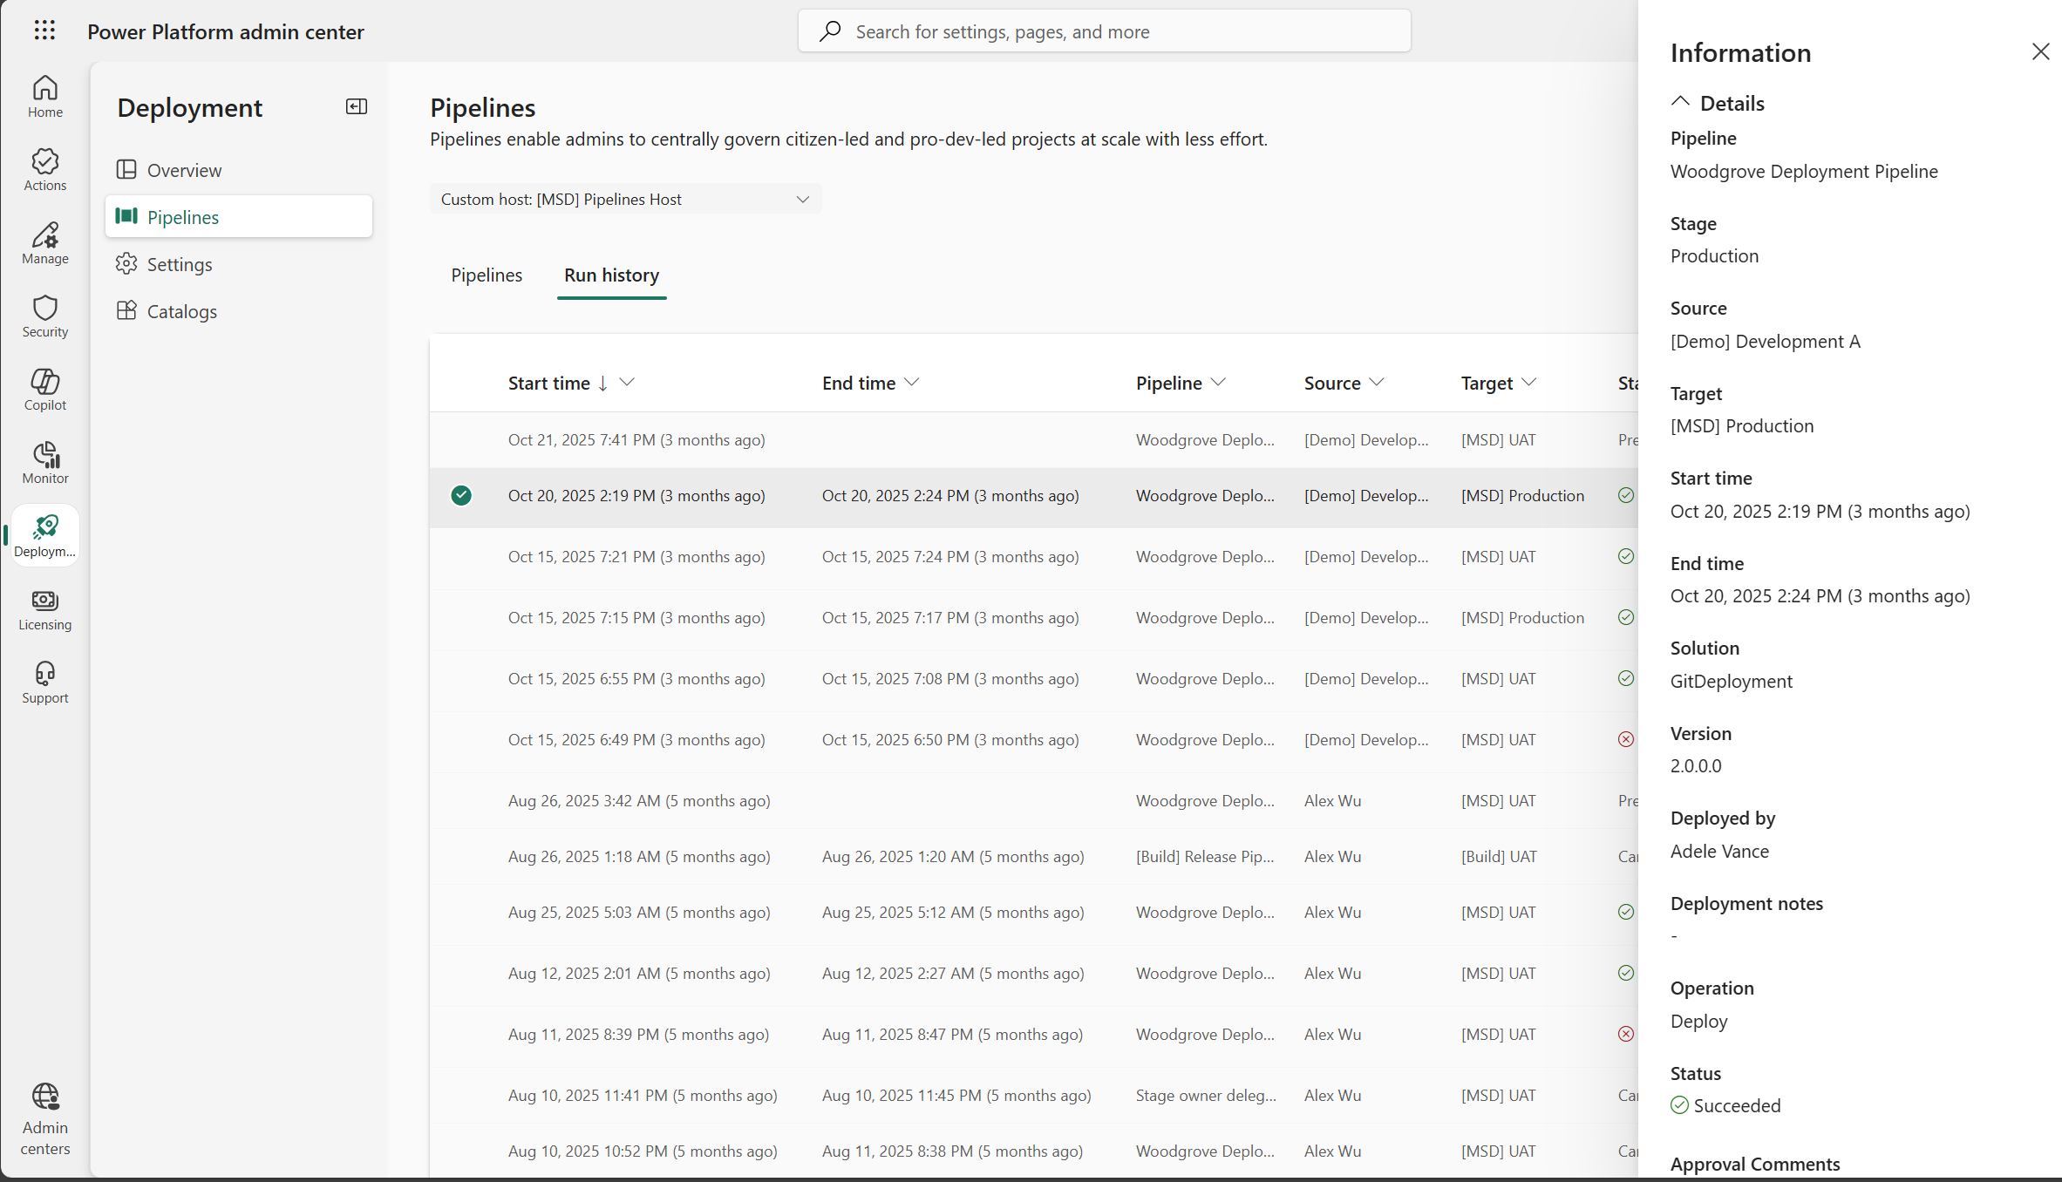Image resolution: width=2062 pixels, height=1182 pixels.
Task: Deselect the Oct 20 2:19 PM run checkmark
Action: pos(461,496)
